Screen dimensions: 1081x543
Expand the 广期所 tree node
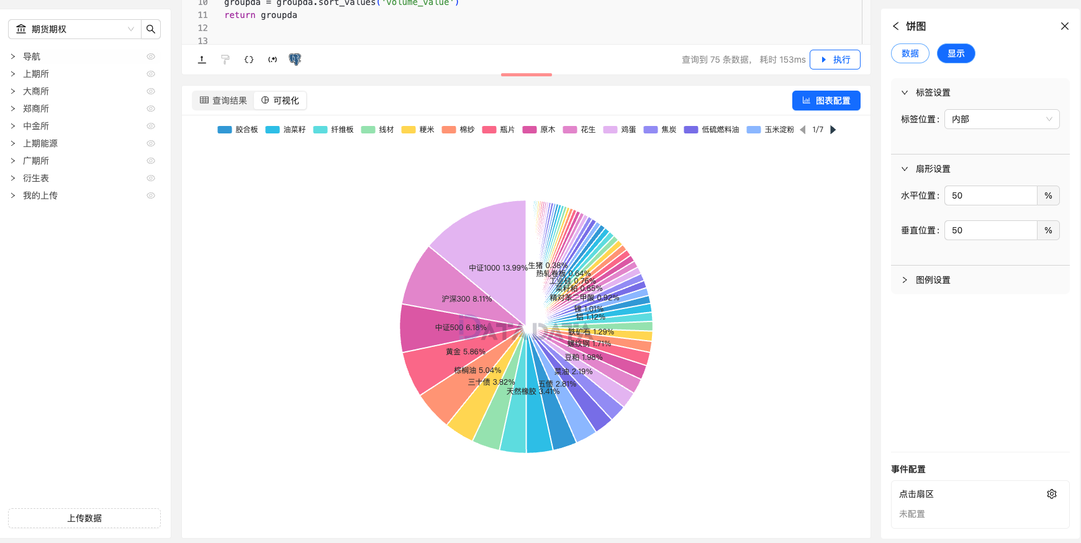[x=13, y=161]
